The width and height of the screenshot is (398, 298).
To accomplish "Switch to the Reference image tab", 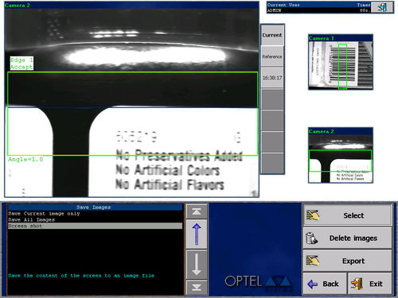I will 272,56.
